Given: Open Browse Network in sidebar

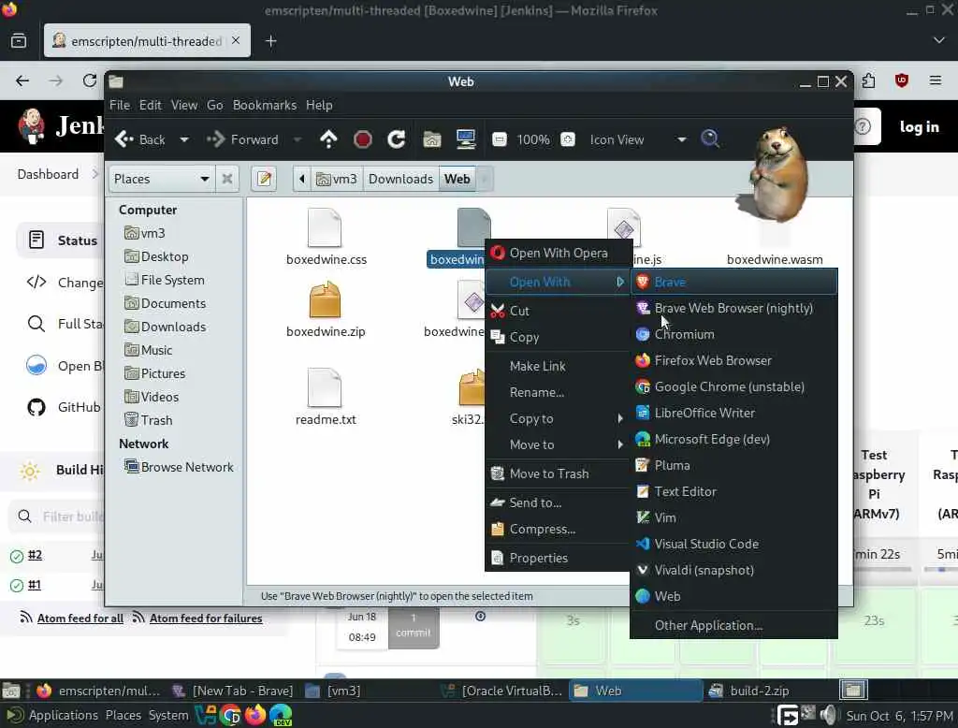Looking at the screenshot, I should coord(179,467).
